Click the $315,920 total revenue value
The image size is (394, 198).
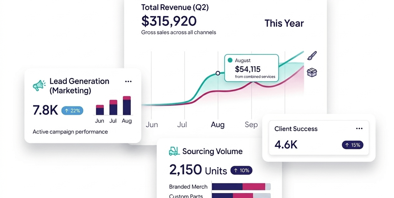click(x=169, y=21)
